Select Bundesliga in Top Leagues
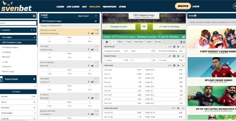The height and width of the screenshot is (121, 236). pos(6,52)
